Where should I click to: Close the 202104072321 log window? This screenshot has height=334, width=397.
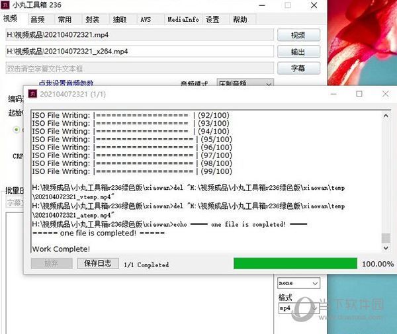click(x=385, y=94)
